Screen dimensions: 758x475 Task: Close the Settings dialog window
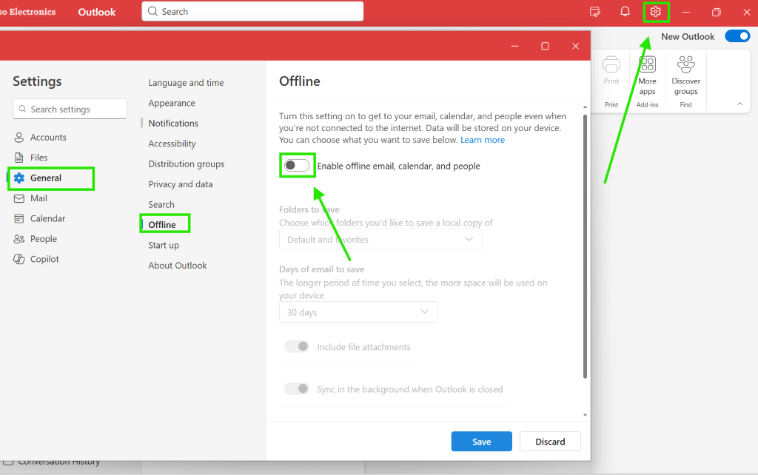tap(575, 46)
